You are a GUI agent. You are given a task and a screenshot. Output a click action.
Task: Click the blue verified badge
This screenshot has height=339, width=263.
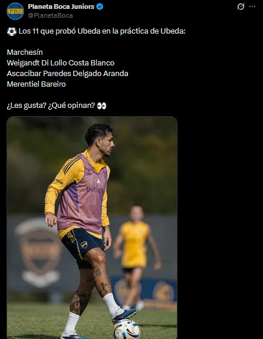pos(100,6)
